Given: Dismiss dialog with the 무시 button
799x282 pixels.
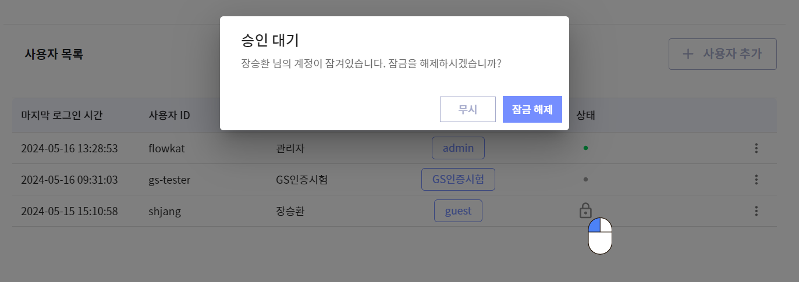Looking at the screenshot, I should (467, 109).
